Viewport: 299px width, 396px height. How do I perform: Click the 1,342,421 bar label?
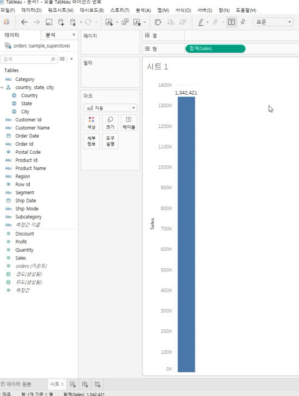[x=186, y=93]
